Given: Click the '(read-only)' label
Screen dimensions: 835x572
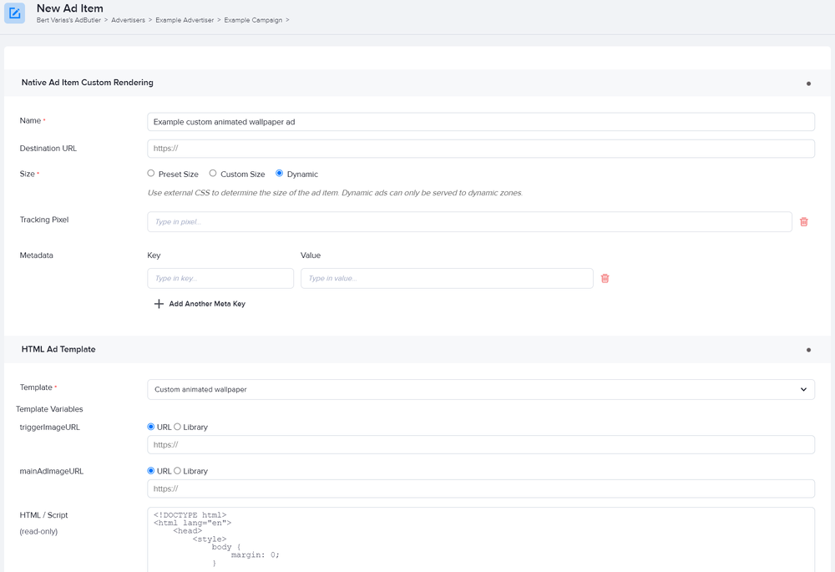Looking at the screenshot, I should (x=38, y=532).
